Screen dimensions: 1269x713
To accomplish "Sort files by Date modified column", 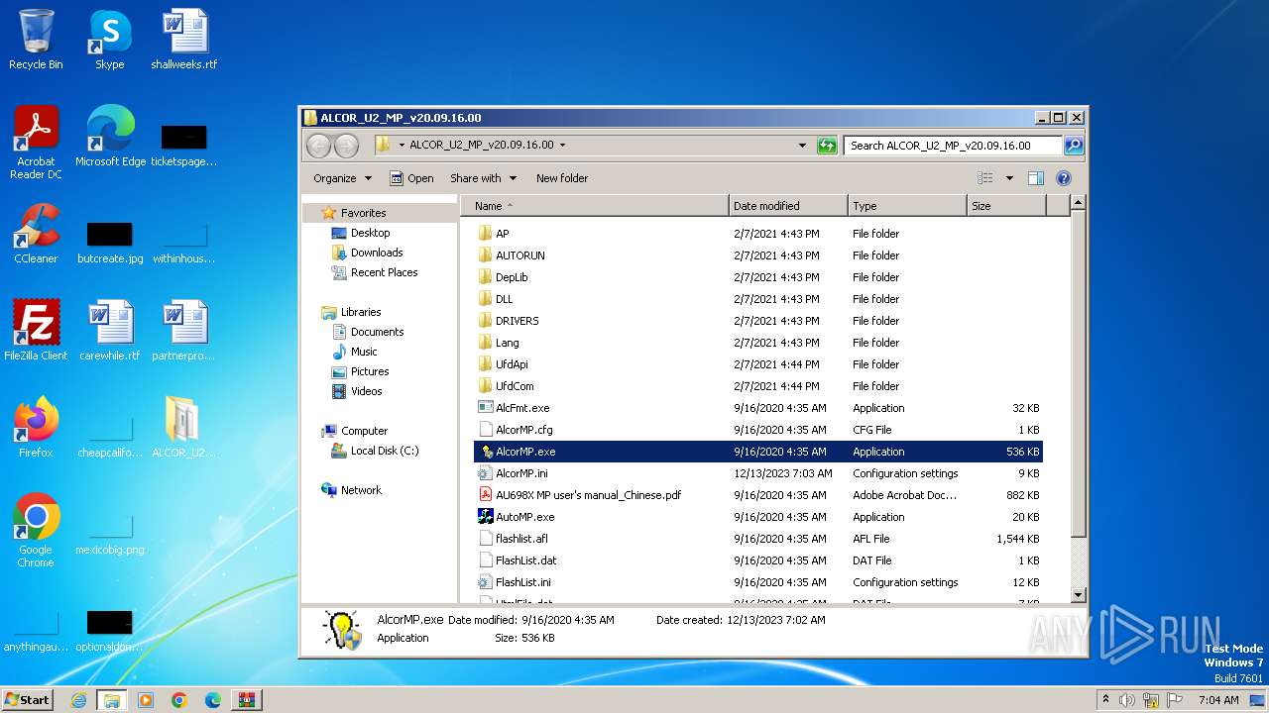I will click(788, 206).
